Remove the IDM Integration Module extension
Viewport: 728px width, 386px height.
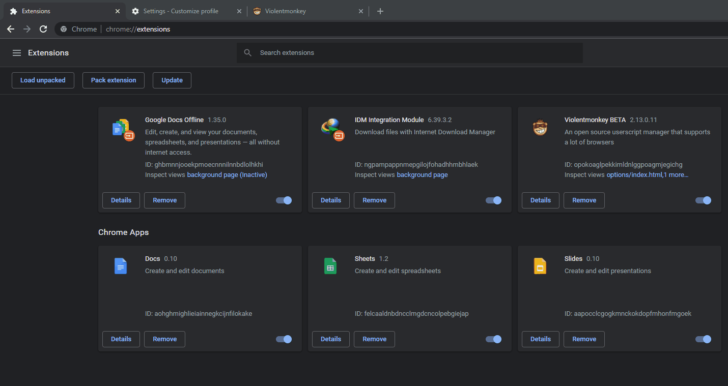(375, 200)
